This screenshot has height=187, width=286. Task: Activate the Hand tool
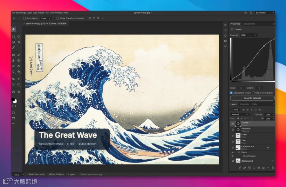coord(13,92)
